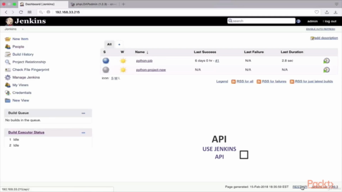Click the Build History notepad icon
Image resolution: width=342 pixels, height=192 pixels.
click(x=7, y=54)
